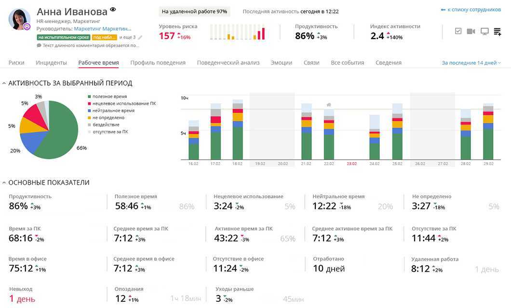
Task: Click the back arrow to employee list
Action: pyautogui.click(x=443, y=10)
